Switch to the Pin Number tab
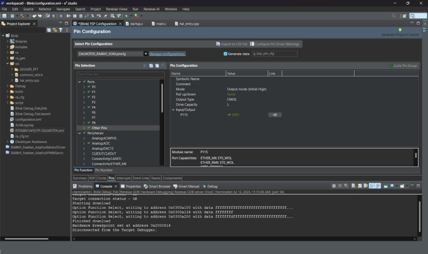 click(104, 170)
